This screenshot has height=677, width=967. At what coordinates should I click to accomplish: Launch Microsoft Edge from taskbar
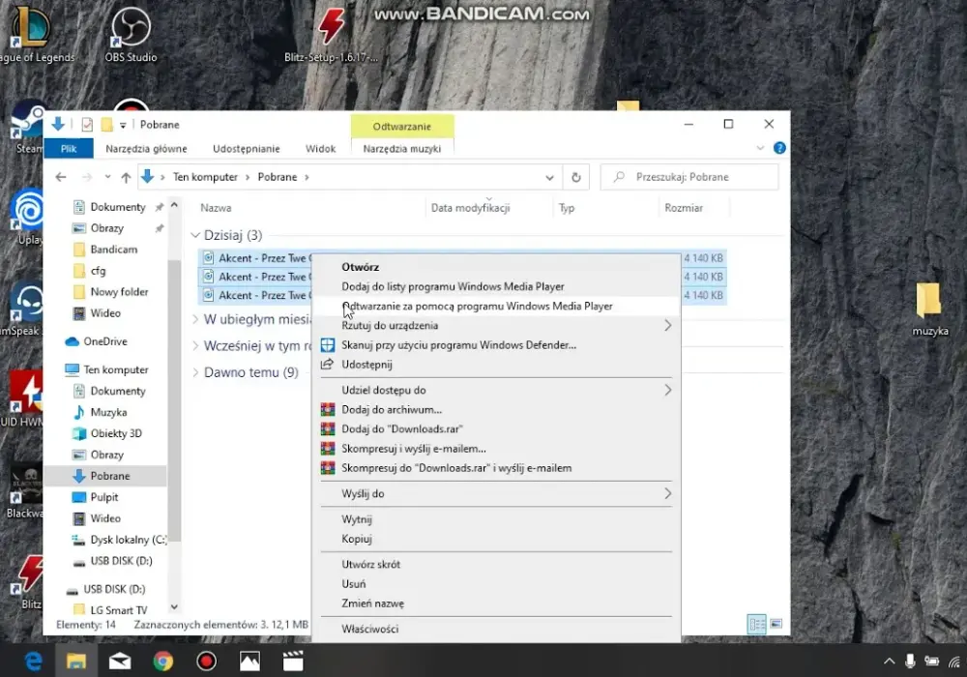33,661
